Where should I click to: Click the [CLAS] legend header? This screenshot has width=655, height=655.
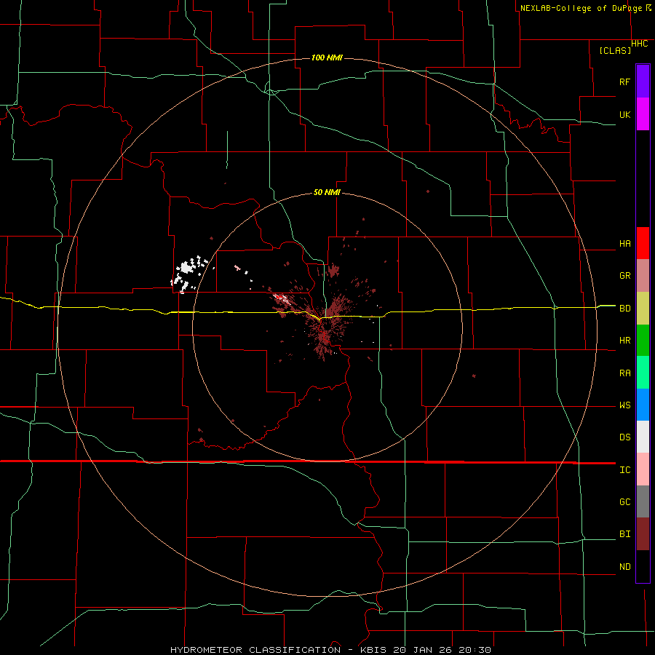tap(615, 50)
